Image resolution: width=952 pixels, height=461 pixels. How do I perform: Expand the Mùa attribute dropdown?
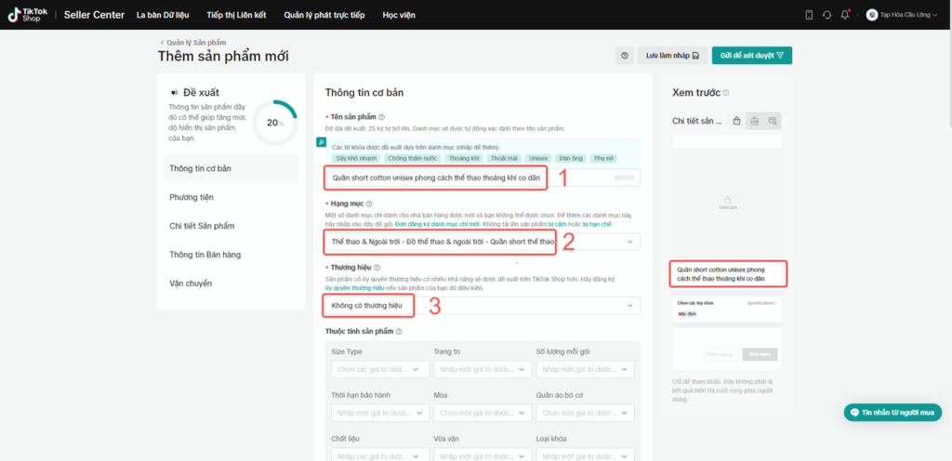(x=483, y=413)
